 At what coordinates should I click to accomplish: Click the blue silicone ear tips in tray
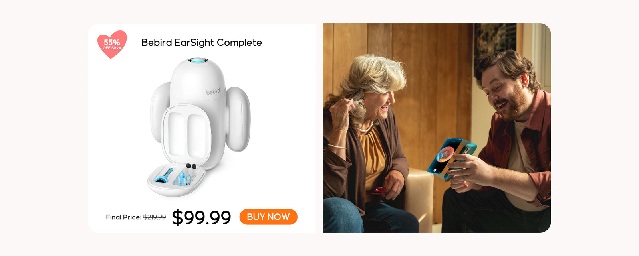tap(183, 178)
